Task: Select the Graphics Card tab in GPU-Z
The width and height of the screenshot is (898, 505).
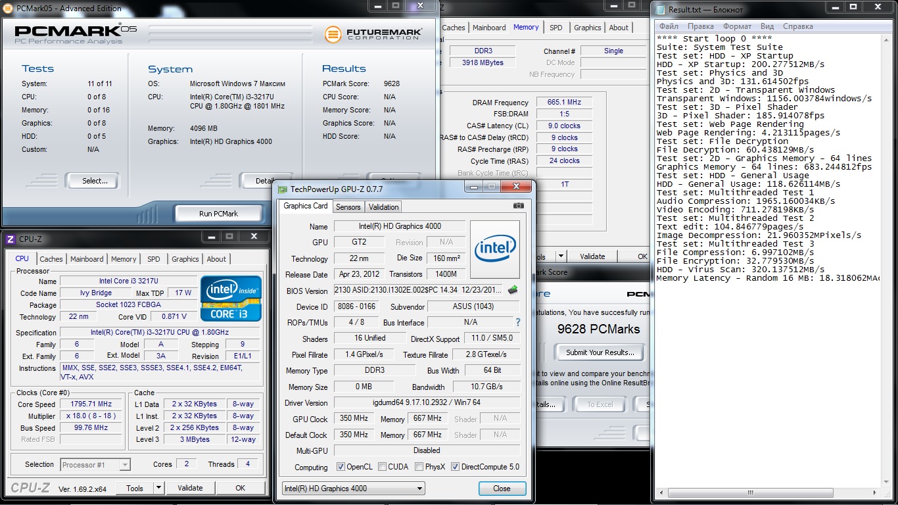Action: 306,206
